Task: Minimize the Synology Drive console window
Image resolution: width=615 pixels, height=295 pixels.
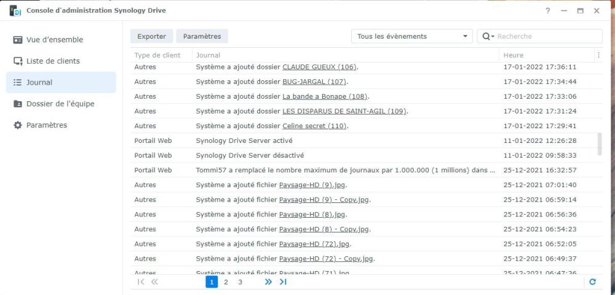Action: pyautogui.click(x=564, y=11)
